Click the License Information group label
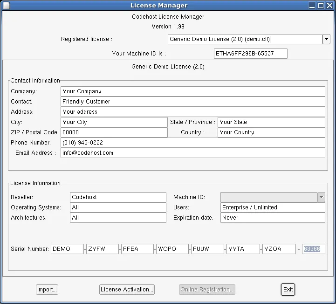The width and height of the screenshot is (336, 304). [x=35, y=183]
